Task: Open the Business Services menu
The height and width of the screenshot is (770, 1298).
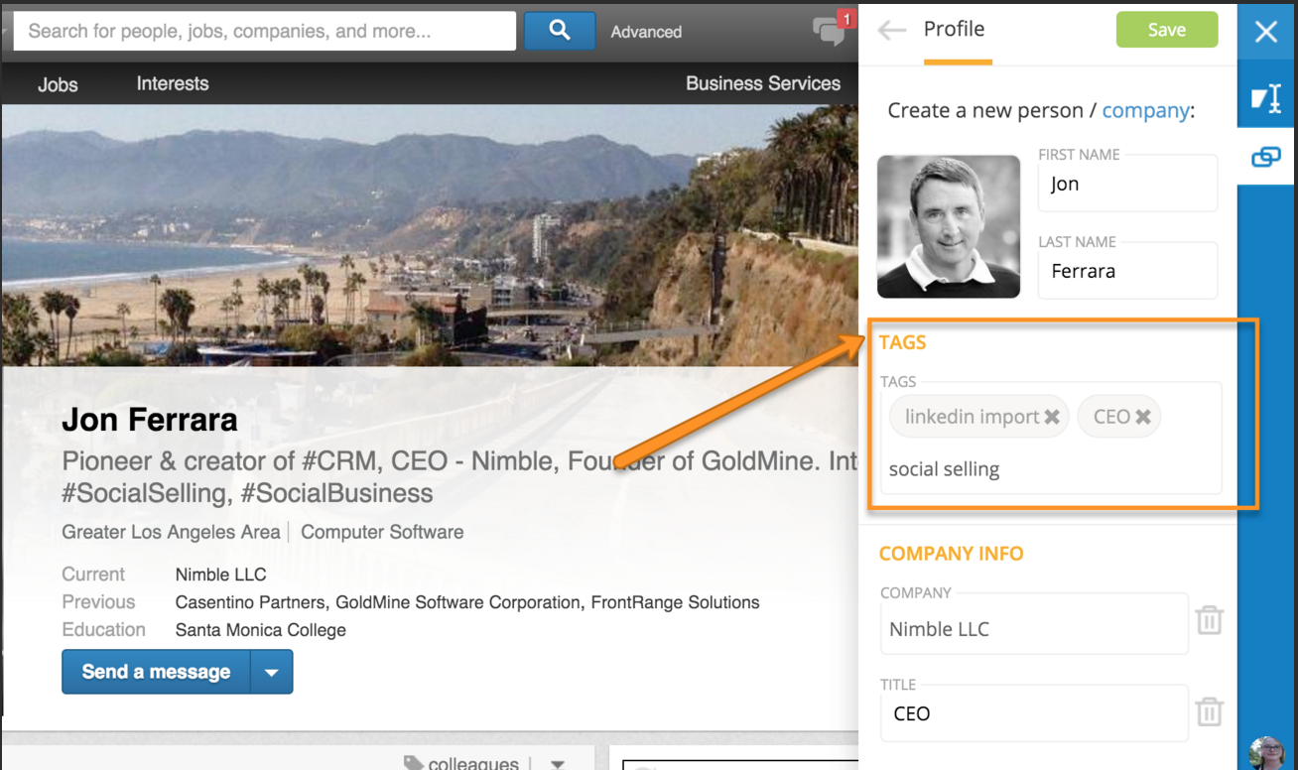Action: [x=763, y=83]
